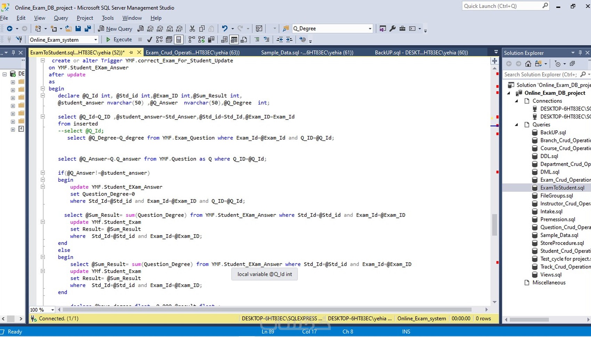The height and width of the screenshot is (337, 591).
Task: Open the Window menu
Action: (132, 18)
